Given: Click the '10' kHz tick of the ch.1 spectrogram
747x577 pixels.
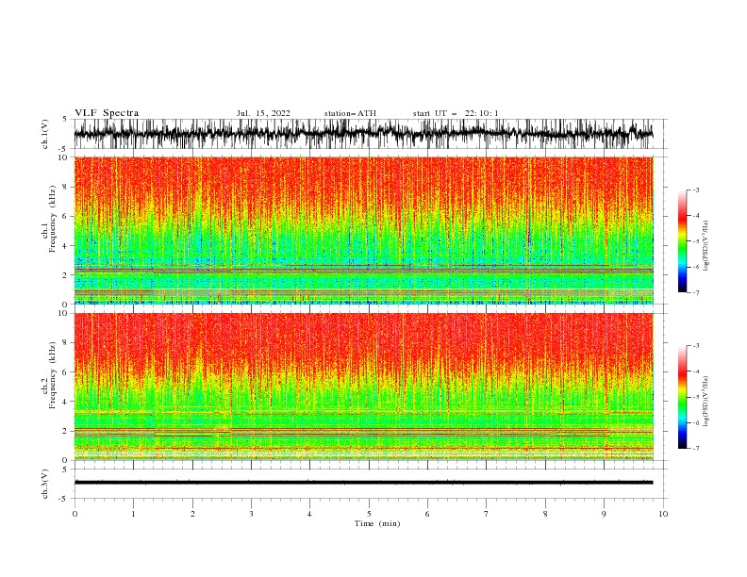Looking at the screenshot, I should [65, 157].
